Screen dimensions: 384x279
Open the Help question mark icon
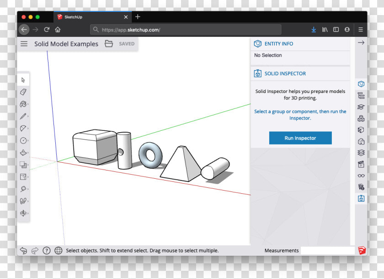tap(47, 250)
